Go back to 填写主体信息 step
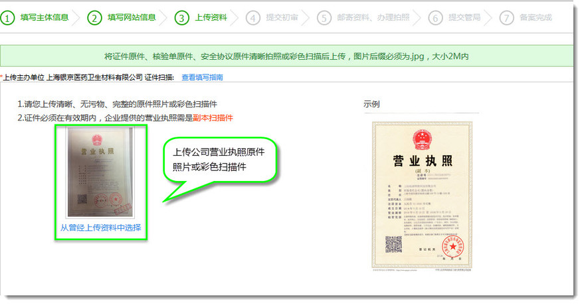The image size is (582, 304). (x=44, y=18)
